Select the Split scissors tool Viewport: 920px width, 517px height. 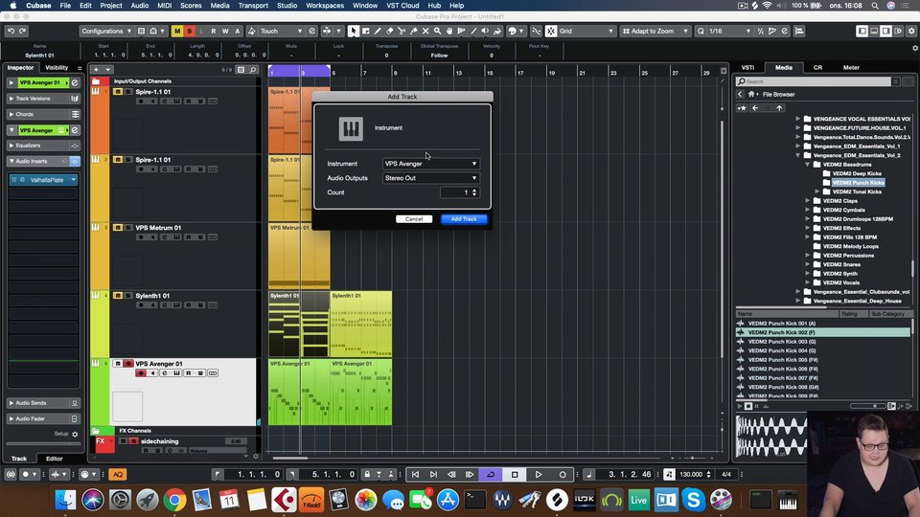402,31
